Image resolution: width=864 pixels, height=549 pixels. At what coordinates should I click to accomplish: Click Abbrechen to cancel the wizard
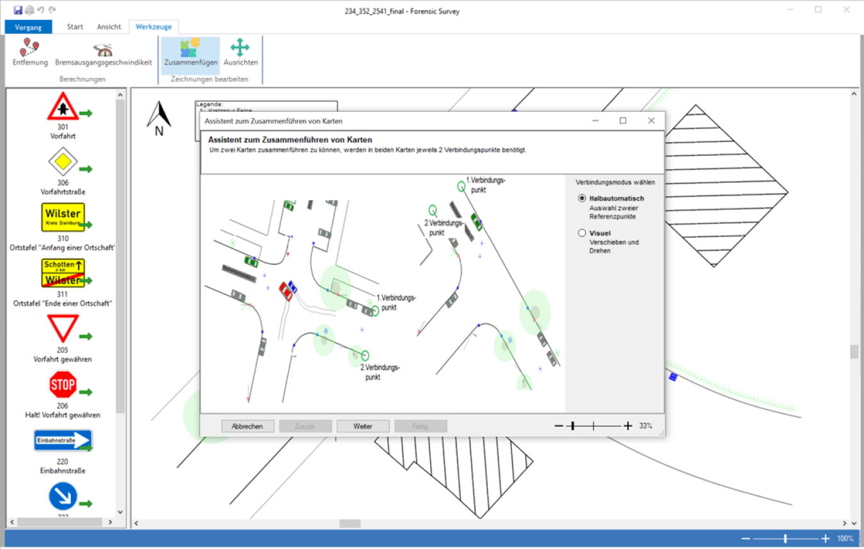tap(247, 426)
